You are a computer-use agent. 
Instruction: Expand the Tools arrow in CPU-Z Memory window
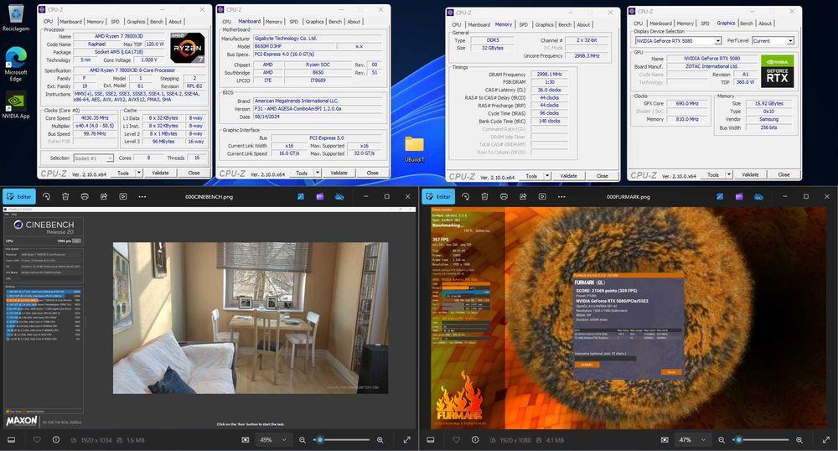547,176
